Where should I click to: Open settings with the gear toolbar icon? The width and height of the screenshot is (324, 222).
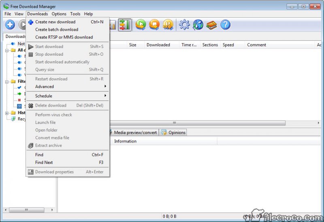[x=184, y=25]
